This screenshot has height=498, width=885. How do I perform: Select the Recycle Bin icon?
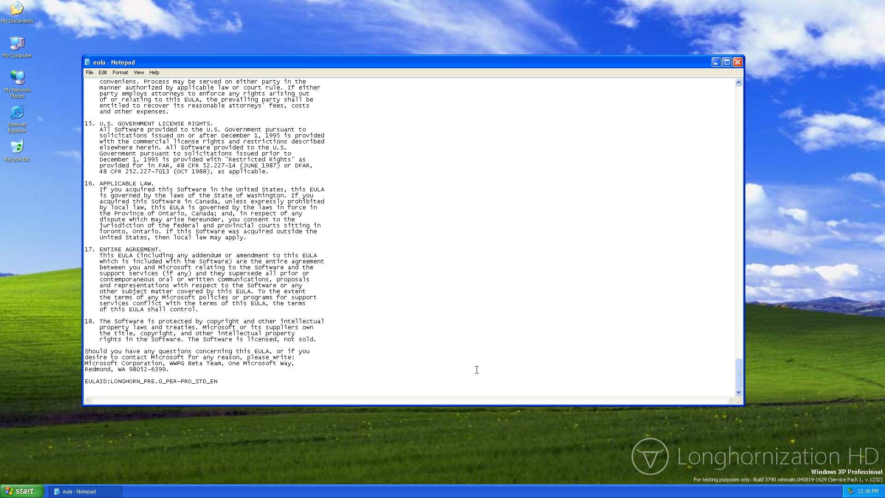(x=17, y=148)
